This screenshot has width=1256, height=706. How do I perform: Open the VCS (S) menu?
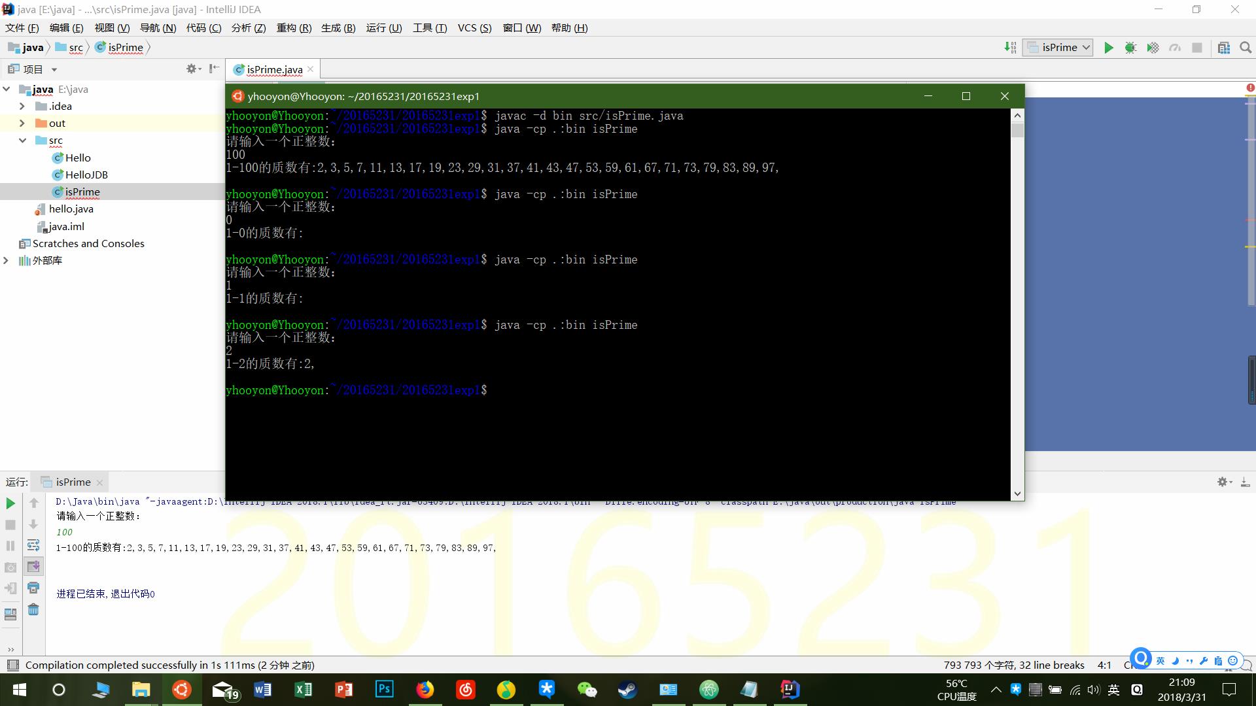tap(474, 28)
